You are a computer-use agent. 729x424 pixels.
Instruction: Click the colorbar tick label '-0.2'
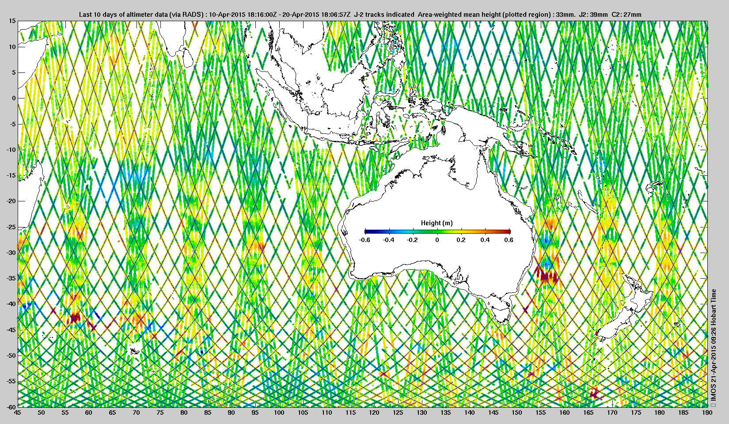pos(413,240)
